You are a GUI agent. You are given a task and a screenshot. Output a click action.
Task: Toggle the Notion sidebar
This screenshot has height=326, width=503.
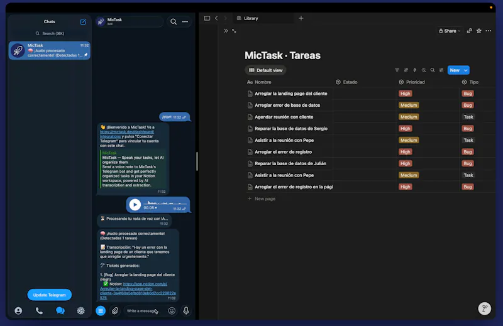coord(207,18)
